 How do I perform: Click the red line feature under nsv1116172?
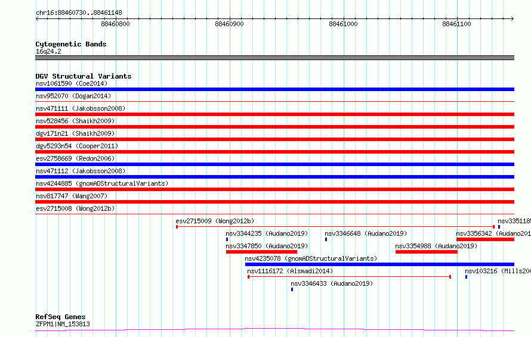pyautogui.click(x=349, y=277)
